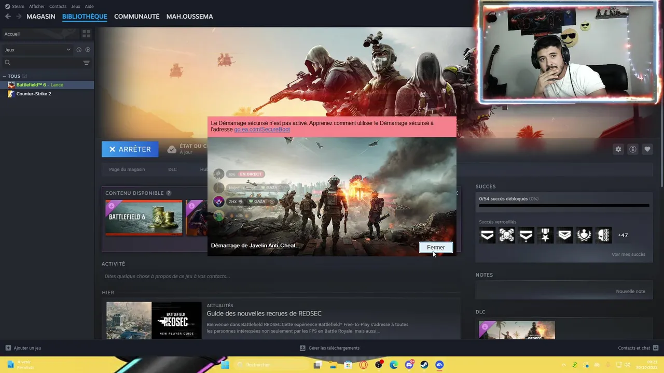Screen dimensions: 664x373
Task: Open the go.ea.com/SecureBoot link
Action: [262, 130]
